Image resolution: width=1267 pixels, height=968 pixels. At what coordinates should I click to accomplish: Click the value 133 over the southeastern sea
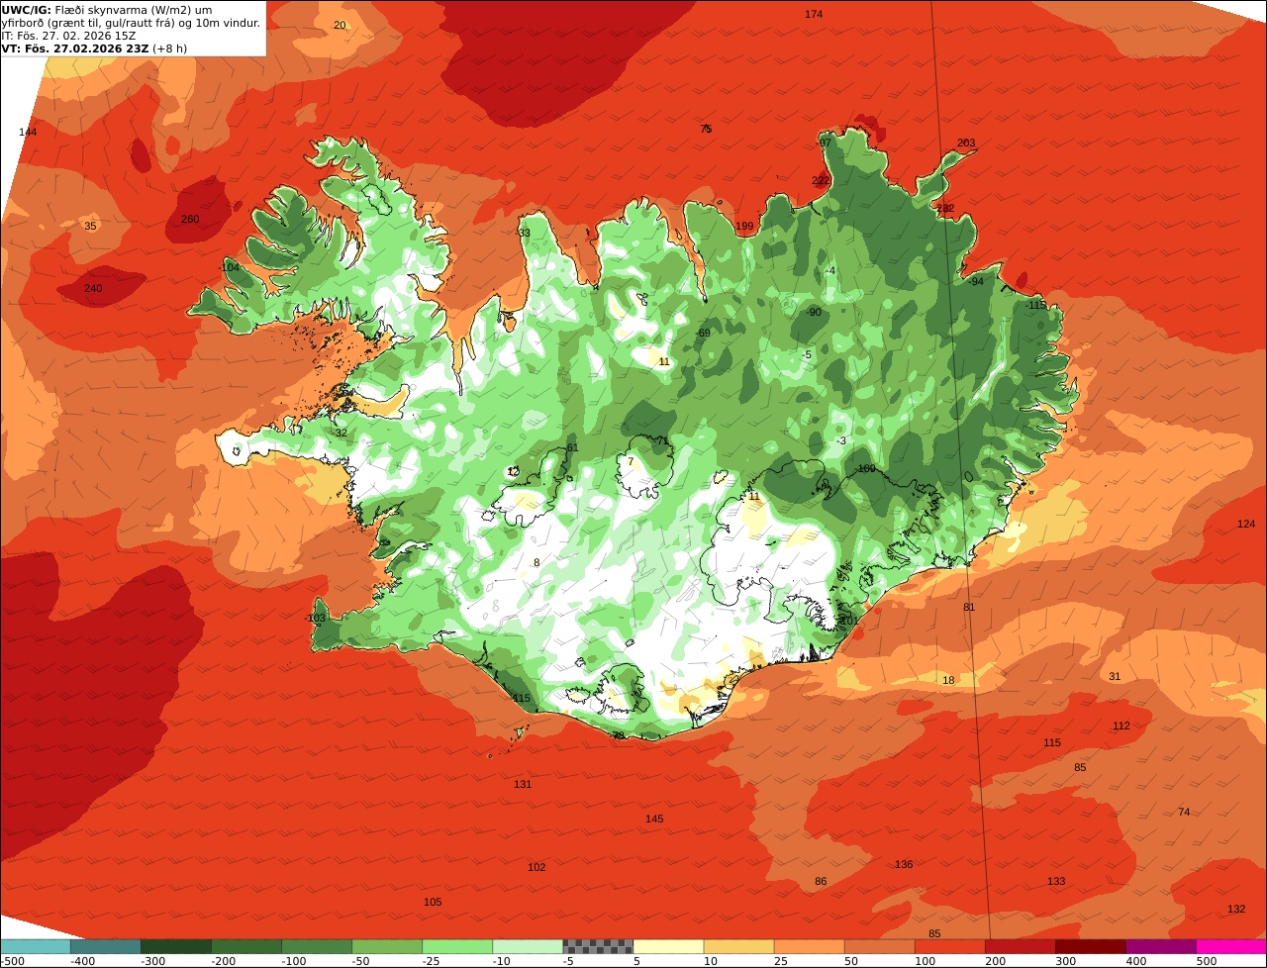pos(1056,881)
